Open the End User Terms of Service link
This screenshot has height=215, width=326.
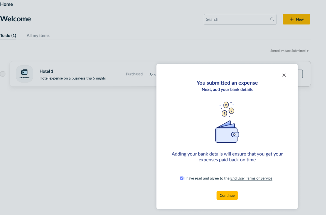(x=251, y=178)
